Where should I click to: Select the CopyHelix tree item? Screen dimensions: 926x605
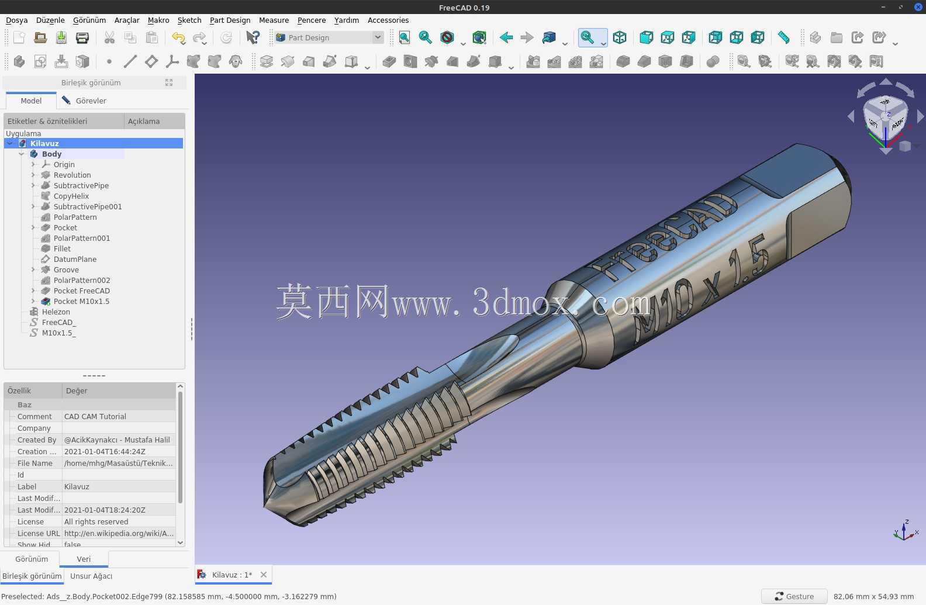(x=71, y=196)
